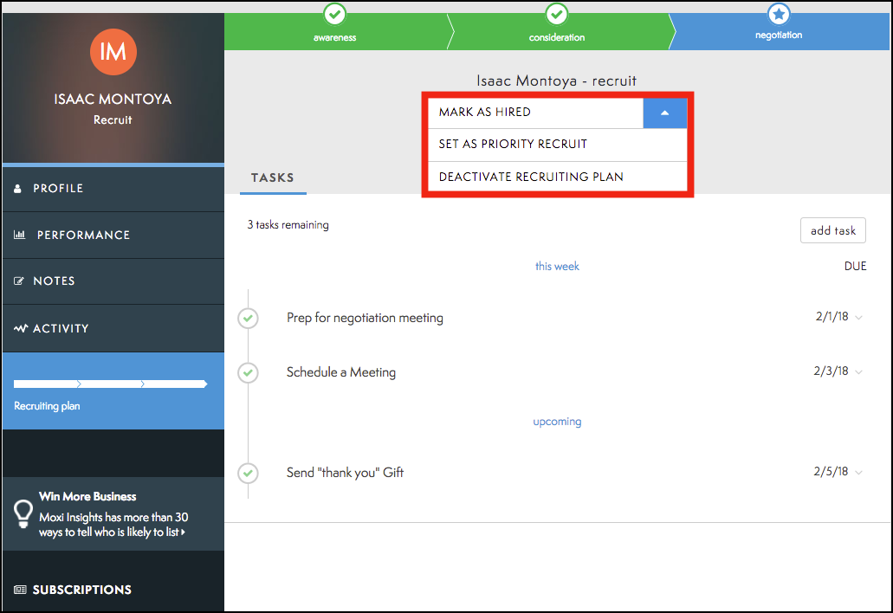This screenshot has width=893, height=613.
Task: Open the Subscriptions sidebar link
Action: (81, 590)
